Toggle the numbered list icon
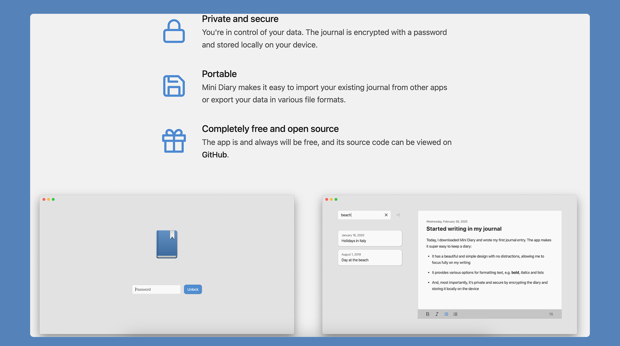 [456, 314]
